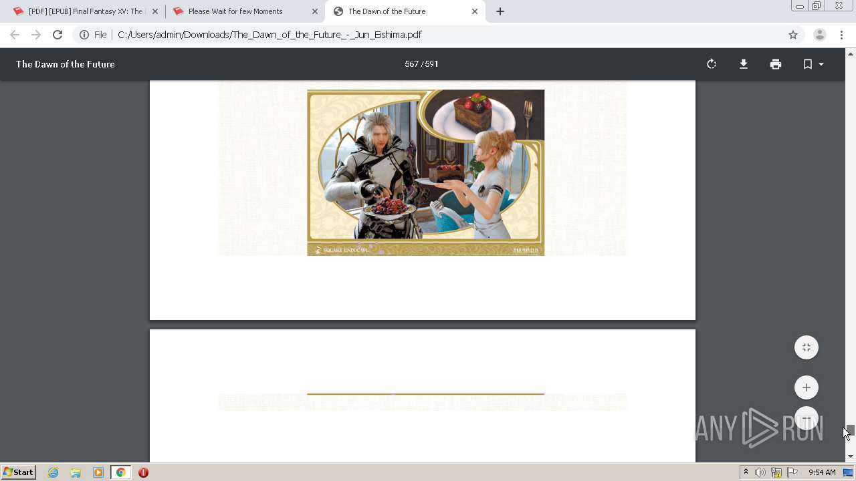Rotate the PDF clockwise
This screenshot has height=481, width=856.
pyautogui.click(x=712, y=64)
